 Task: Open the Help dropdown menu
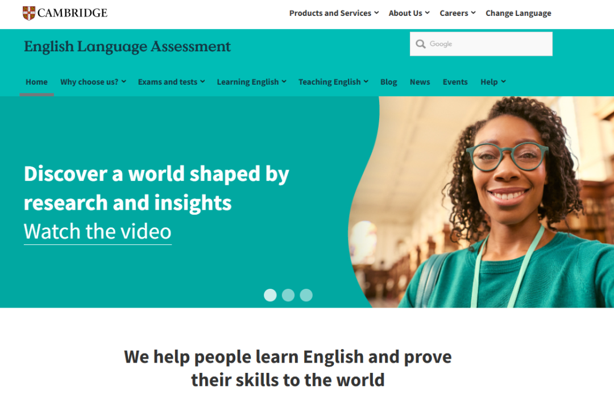(x=493, y=82)
